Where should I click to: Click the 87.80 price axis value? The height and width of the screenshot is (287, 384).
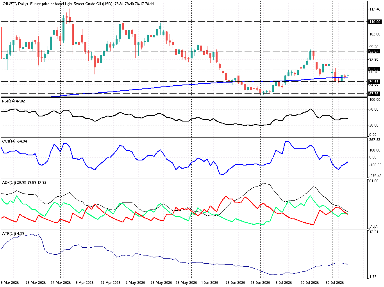click(375, 59)
